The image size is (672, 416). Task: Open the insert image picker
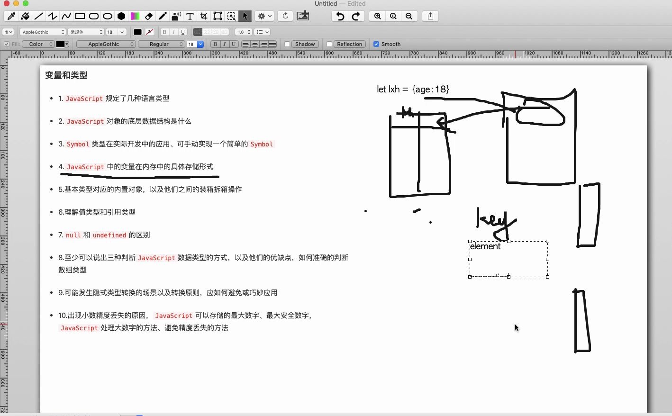pos(303,16)
